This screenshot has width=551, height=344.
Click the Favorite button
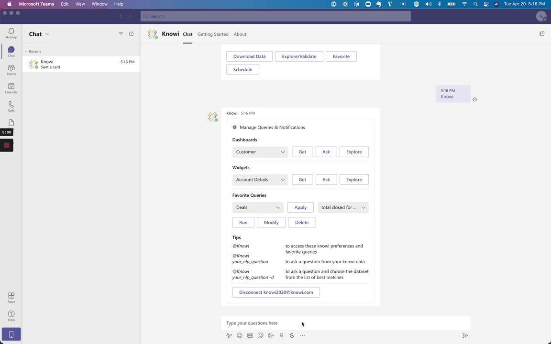(341, 56)
